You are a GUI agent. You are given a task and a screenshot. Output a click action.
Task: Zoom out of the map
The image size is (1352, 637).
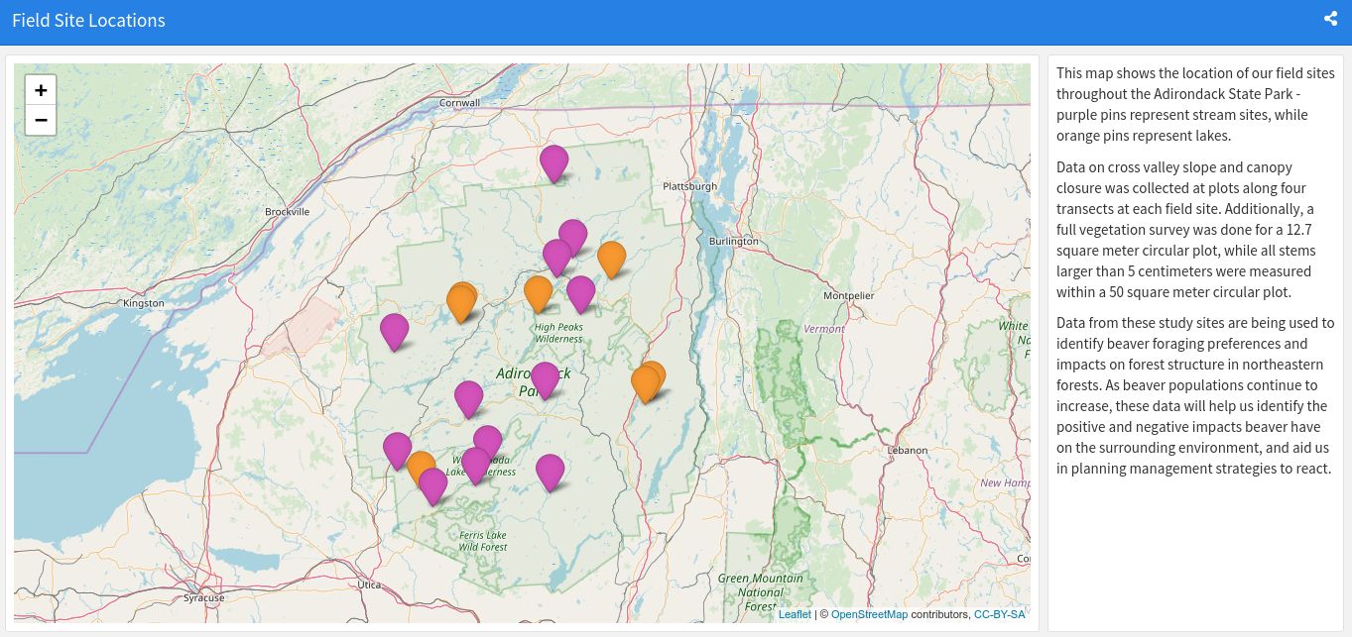[41, 121]
